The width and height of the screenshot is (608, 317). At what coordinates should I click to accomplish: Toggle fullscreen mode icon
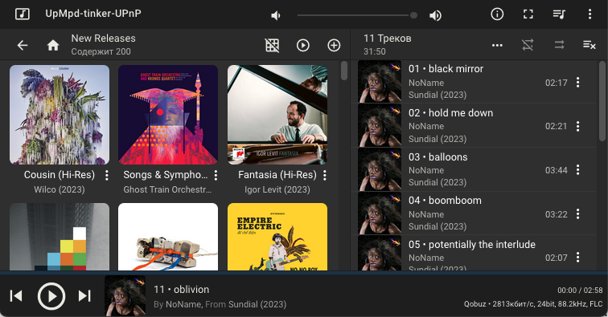point(528,14)
